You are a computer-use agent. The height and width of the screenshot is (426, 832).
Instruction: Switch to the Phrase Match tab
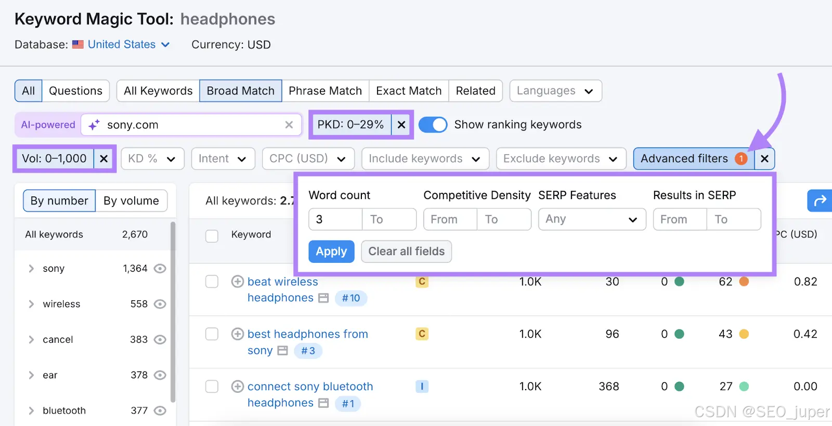(325, 91)
